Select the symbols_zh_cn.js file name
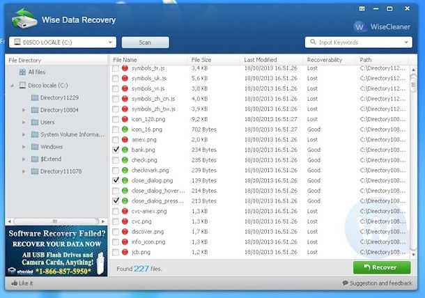425x298 pixels. click(153, 99)
